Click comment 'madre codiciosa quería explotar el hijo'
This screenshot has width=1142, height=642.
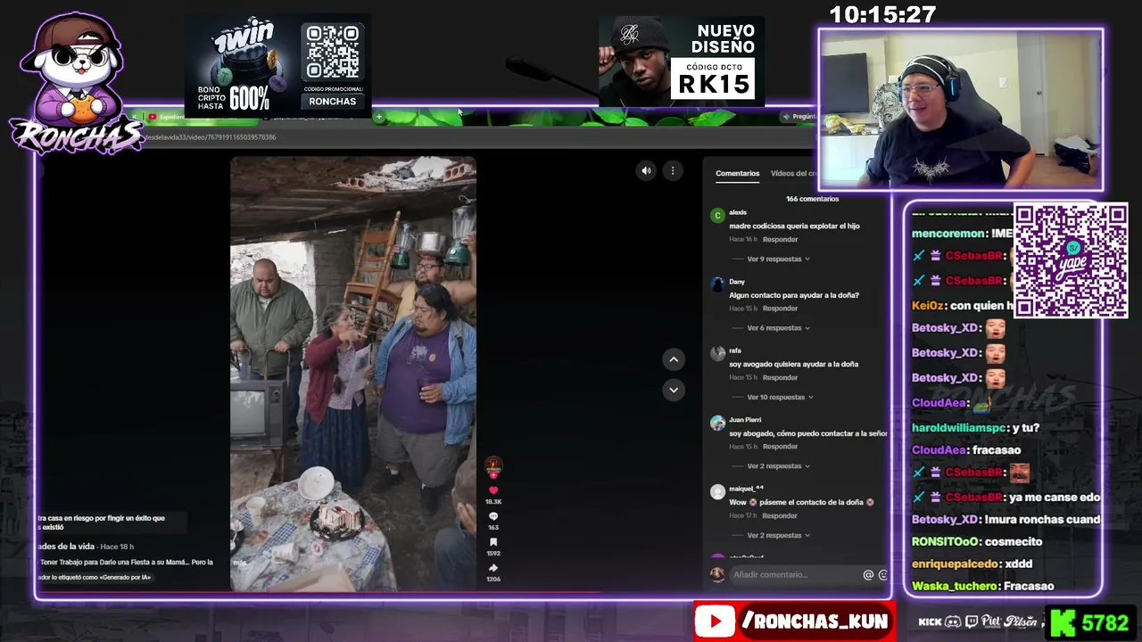click(794, 226)
